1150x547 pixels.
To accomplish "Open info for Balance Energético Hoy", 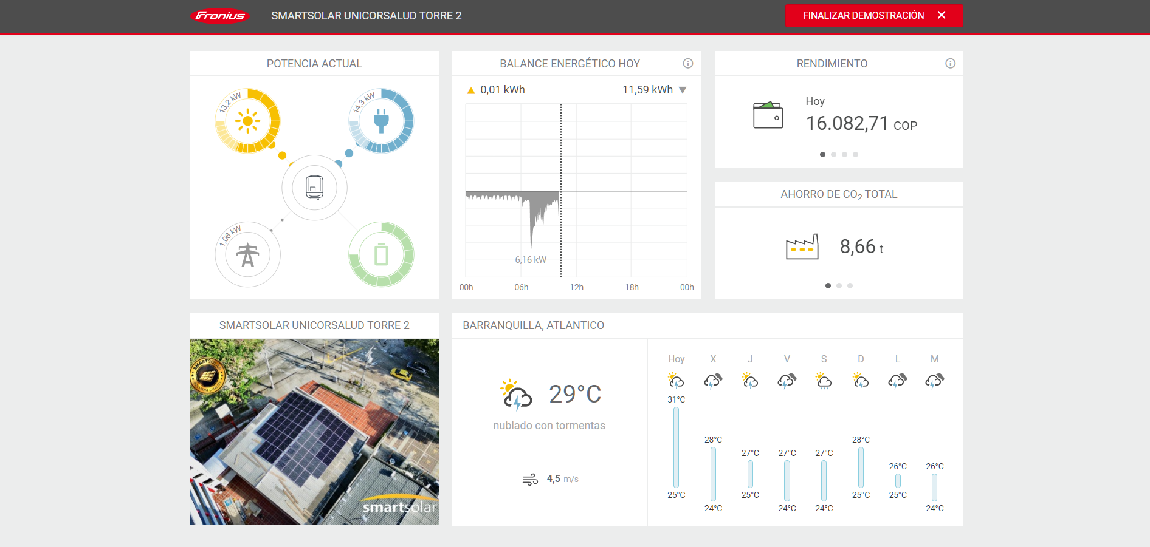I will [x=687, y=64].
